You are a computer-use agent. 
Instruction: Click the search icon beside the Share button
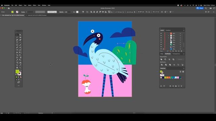[206, 8]
